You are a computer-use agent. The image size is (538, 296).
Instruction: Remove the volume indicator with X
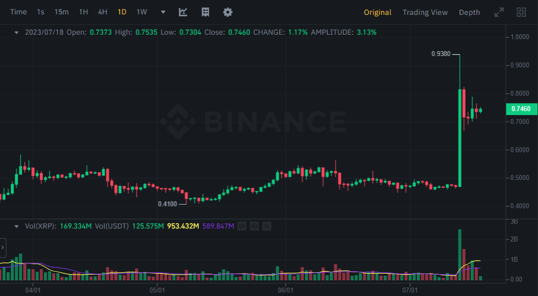[267, 226]
